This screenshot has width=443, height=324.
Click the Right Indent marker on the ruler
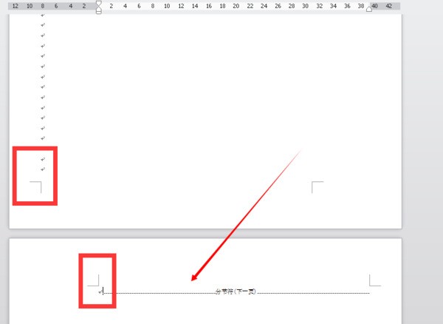point(368,9)
